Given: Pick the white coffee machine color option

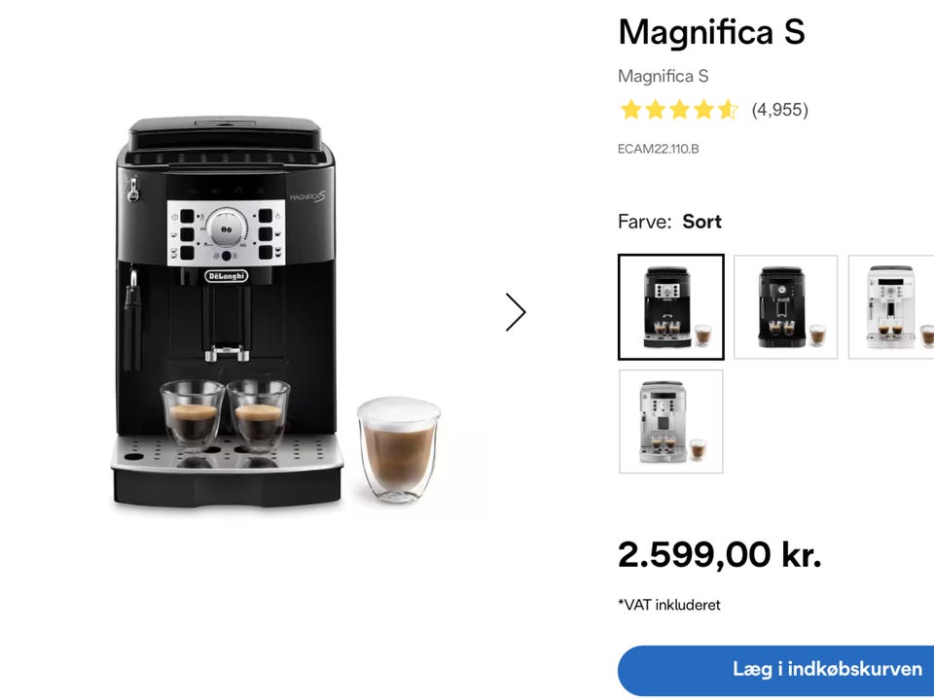Looking at the screenshot, I should 892,307.
